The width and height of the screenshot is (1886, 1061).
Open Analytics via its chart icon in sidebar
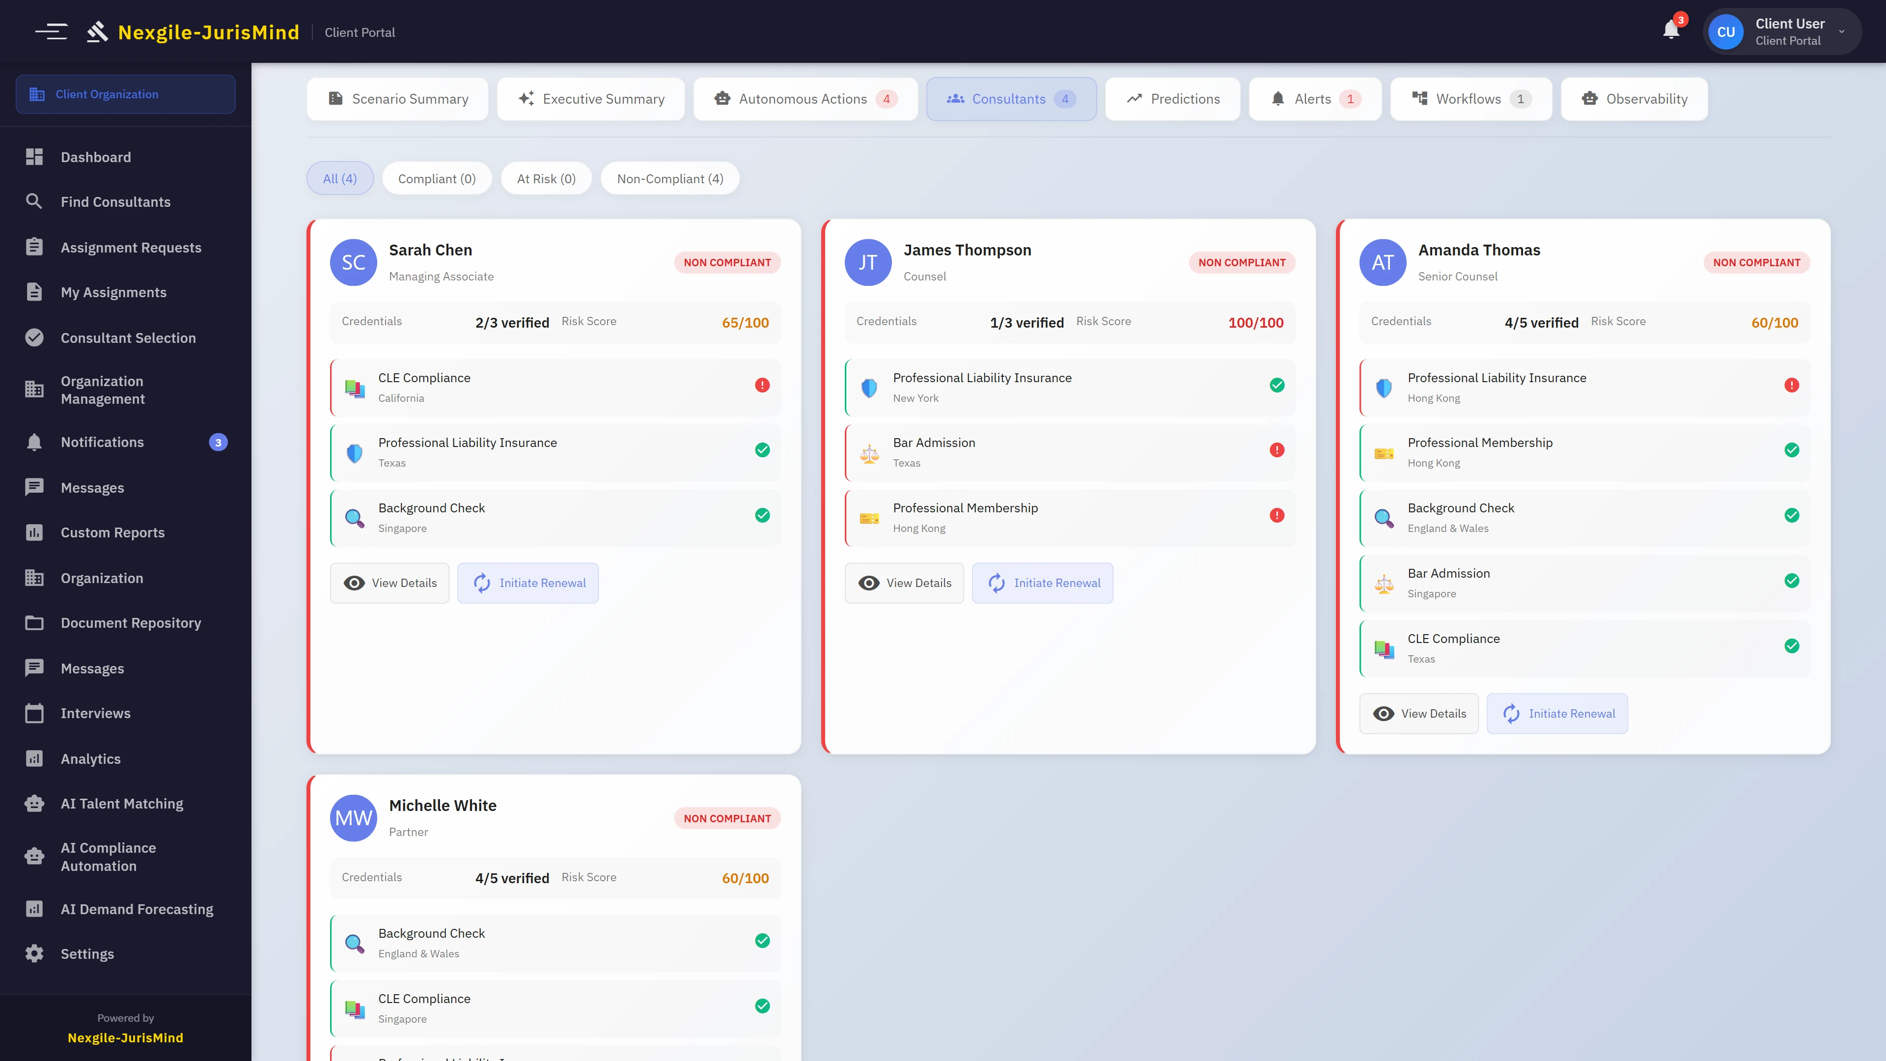click(34, 758)
